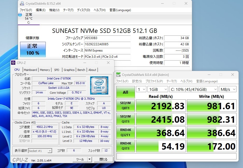Open the C: 10% drive selection dropdown
Image resolution: width=243 pixels, height=168 pixels.
194,89
